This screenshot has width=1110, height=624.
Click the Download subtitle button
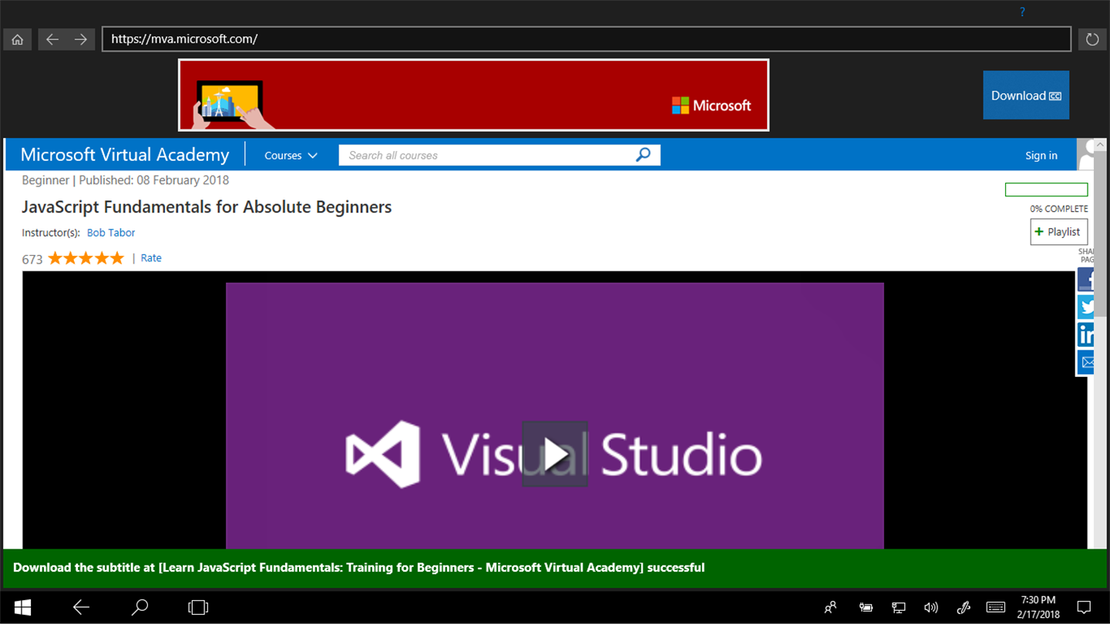click(1026, 95)
